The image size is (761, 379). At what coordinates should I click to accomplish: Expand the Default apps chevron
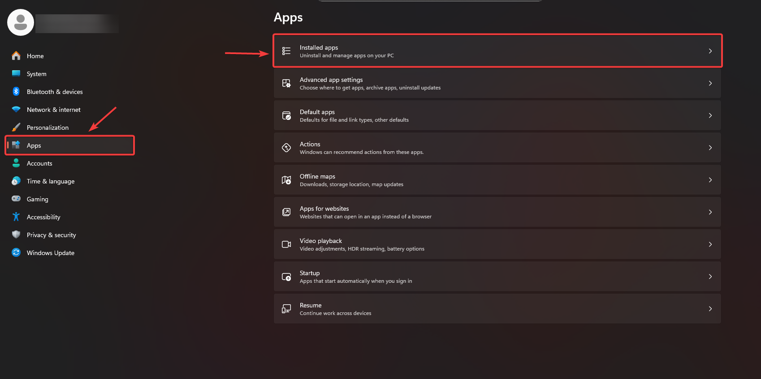coord(710,115)
